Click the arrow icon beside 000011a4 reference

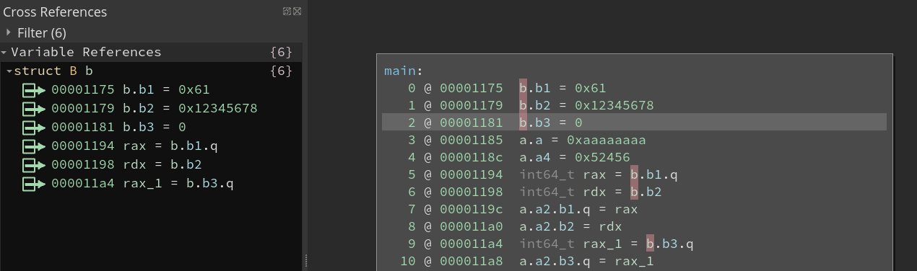pos(34,184)
